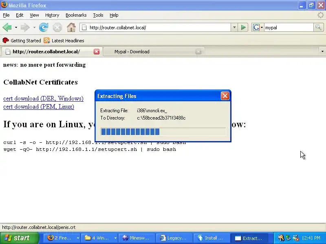Switch to the Install taskbar window
Viewport: 326px width, 244px height.
(211, 238)
